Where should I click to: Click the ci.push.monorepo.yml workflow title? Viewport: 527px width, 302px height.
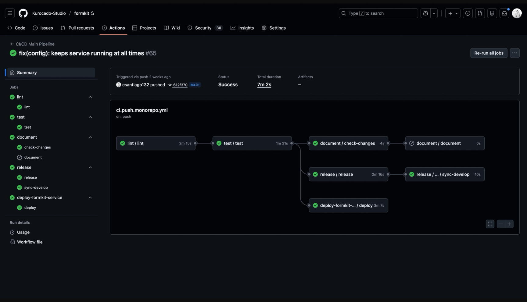point(142,110)
